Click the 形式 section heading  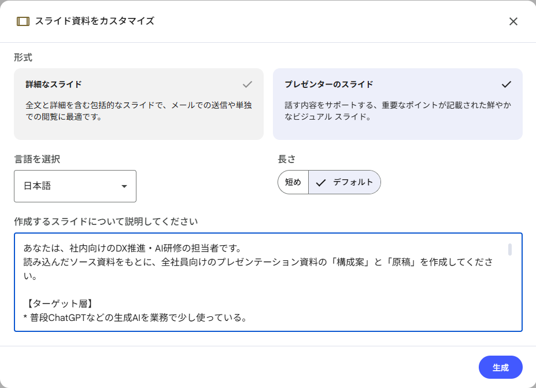(23, 57)
